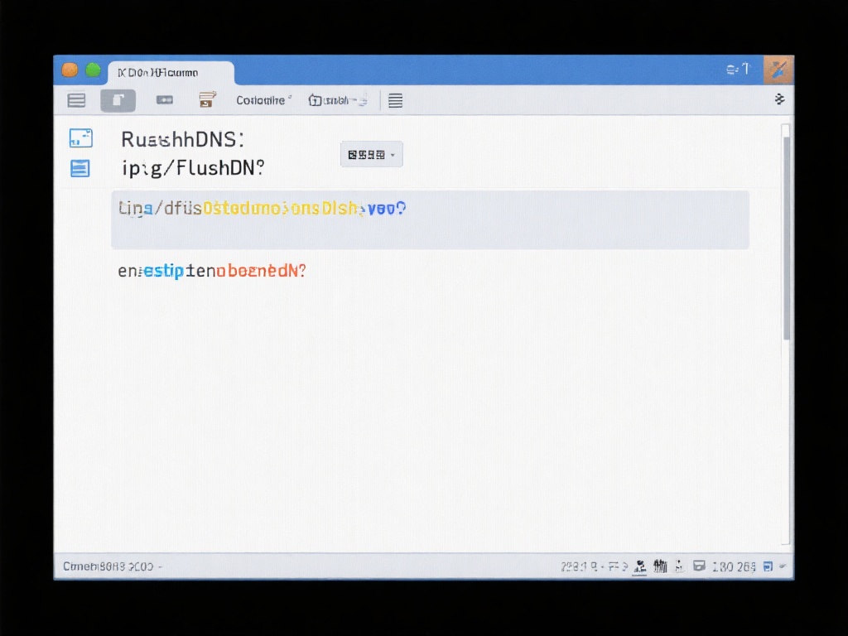
Task: Click the image icon beside the FlushDNS heading
Action: (x=79, y=138)
